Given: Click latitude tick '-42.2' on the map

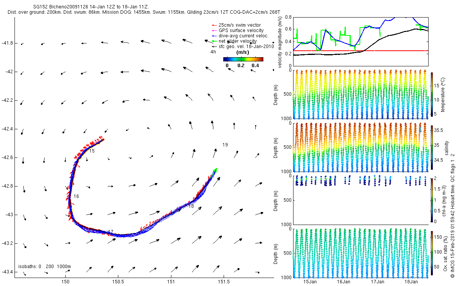Looking at the screenshot, I should pyautogui.click(x=7, y=100).
